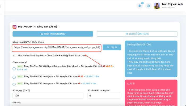Click the 33.62đ/1 tim price text
The image size is (186, 106).
[92, 76]
